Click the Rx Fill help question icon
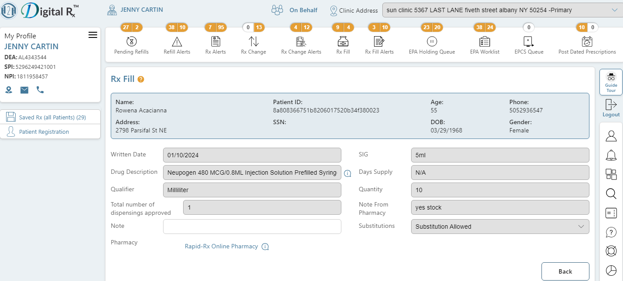Viewport: 623px width, 281px height. pyautogui.click(x=141, y=79)
